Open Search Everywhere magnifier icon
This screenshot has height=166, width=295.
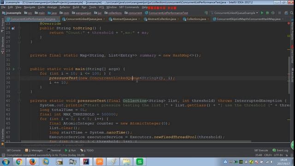(x=292, y=13)
